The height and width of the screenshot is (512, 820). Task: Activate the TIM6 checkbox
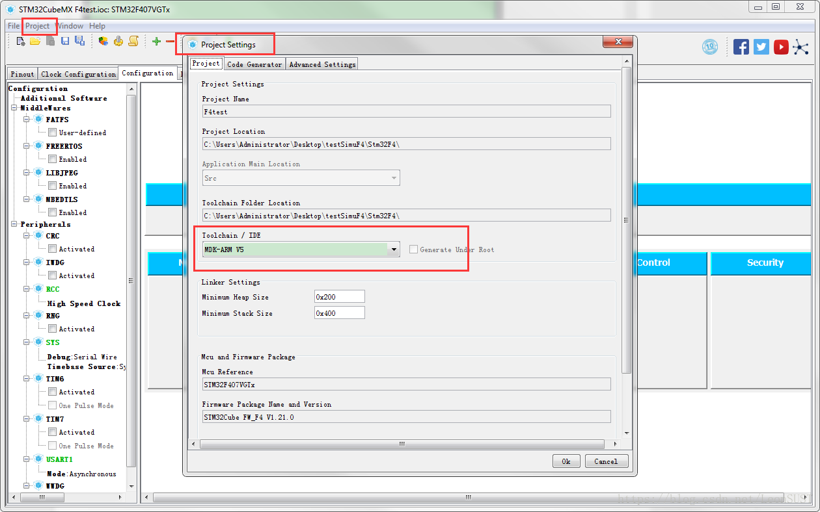52,392
